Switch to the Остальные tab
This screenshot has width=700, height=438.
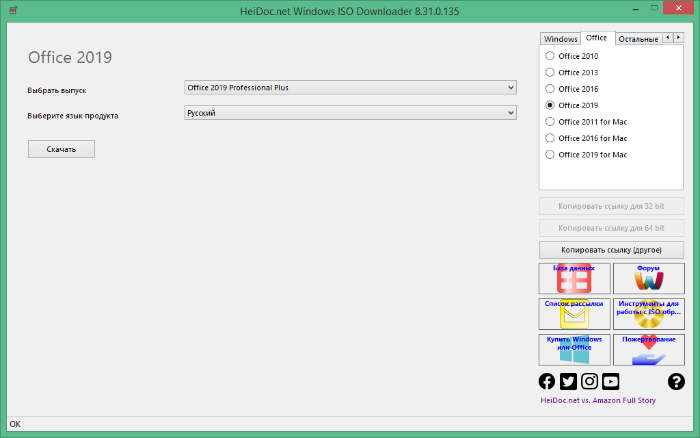[638, 39]
